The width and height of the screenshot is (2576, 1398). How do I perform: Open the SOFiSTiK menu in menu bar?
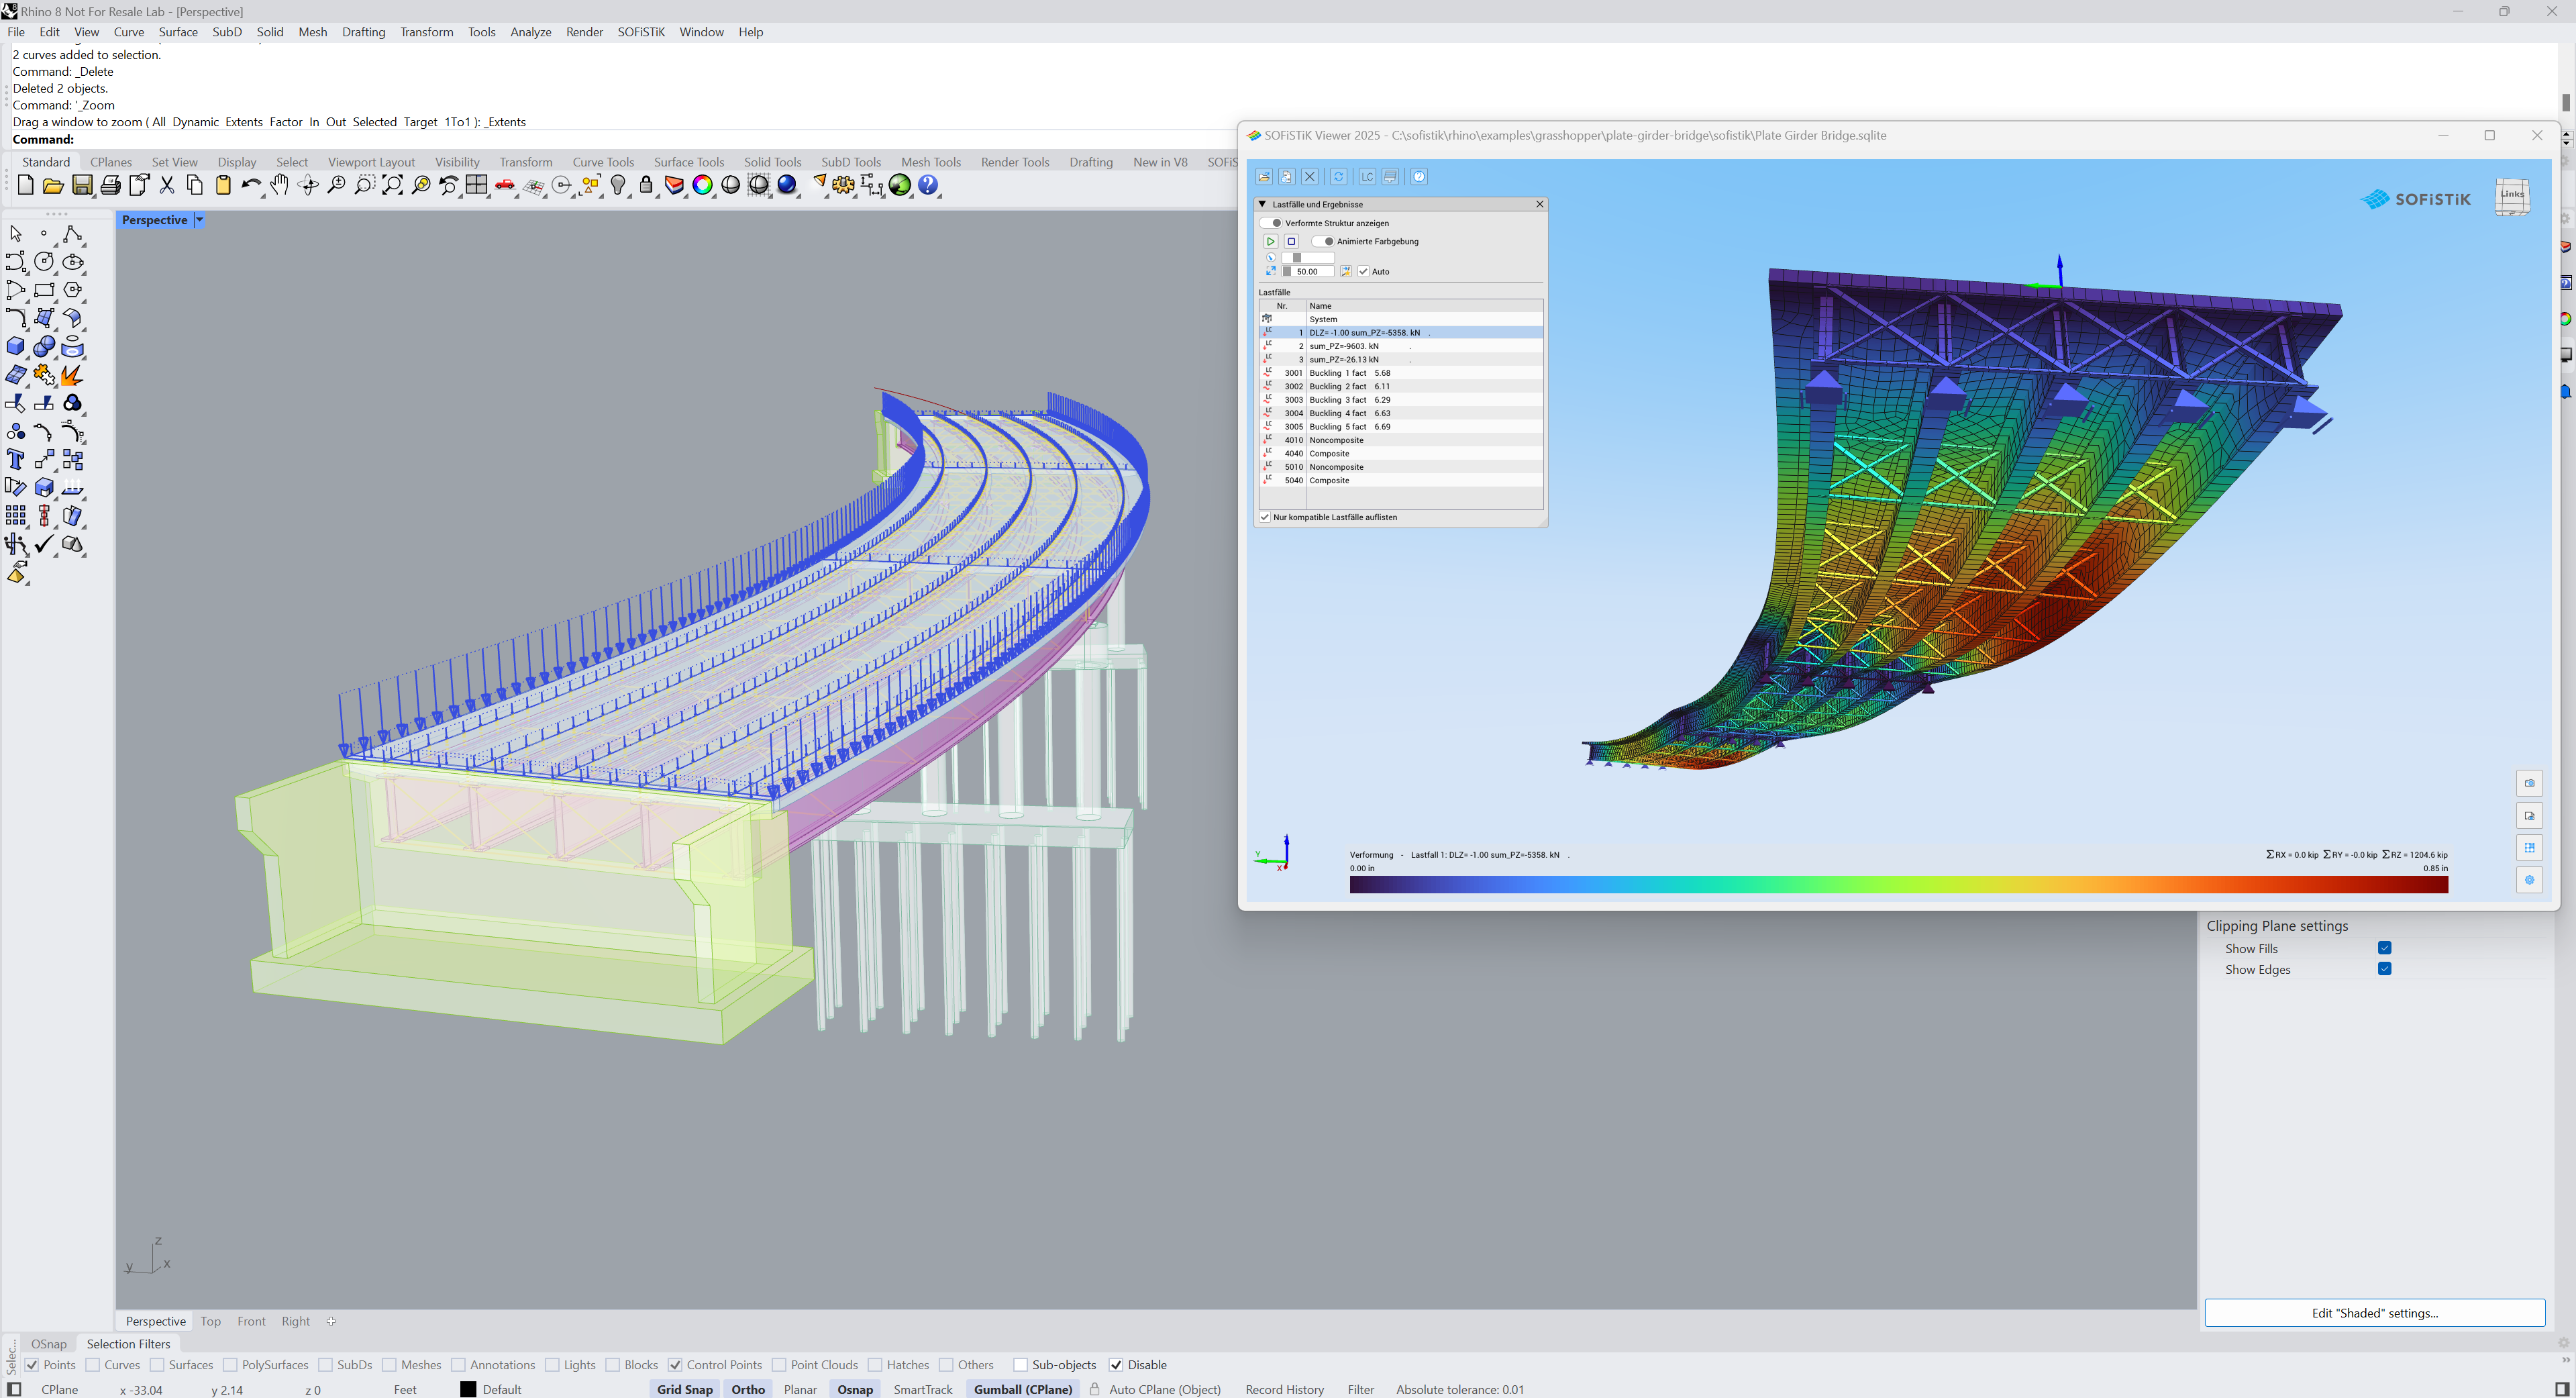tap(641, 32)
